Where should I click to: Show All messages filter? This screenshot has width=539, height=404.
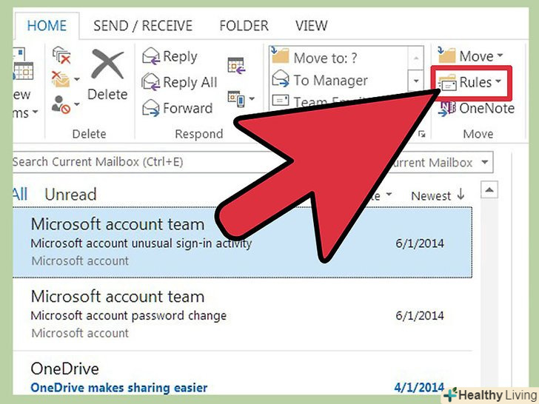tap(20, 195)
